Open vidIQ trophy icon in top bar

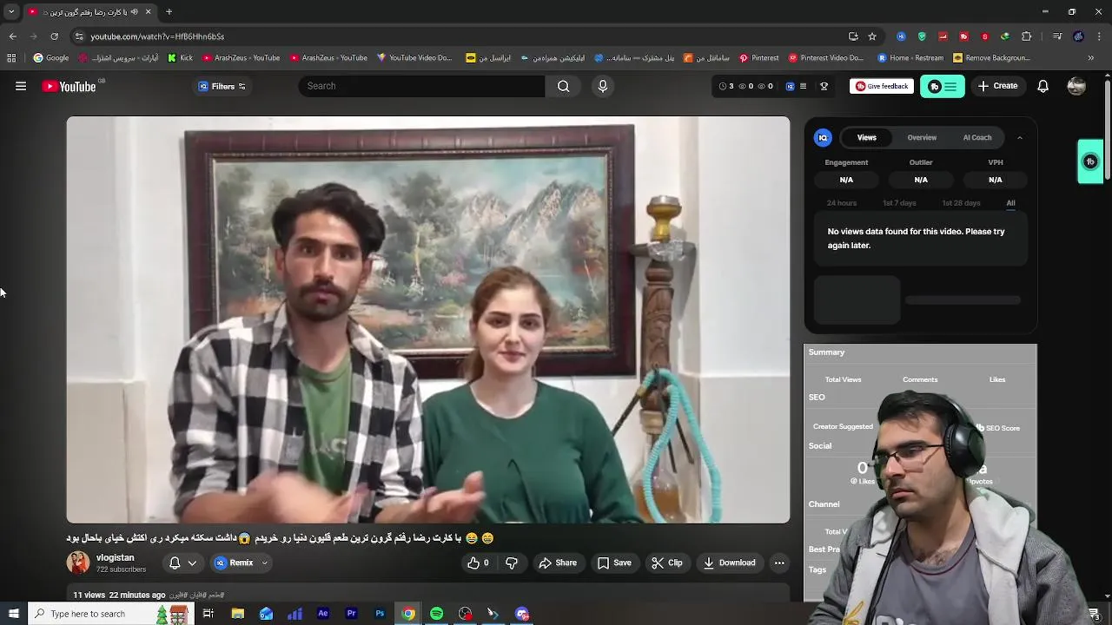coord(824,86)
